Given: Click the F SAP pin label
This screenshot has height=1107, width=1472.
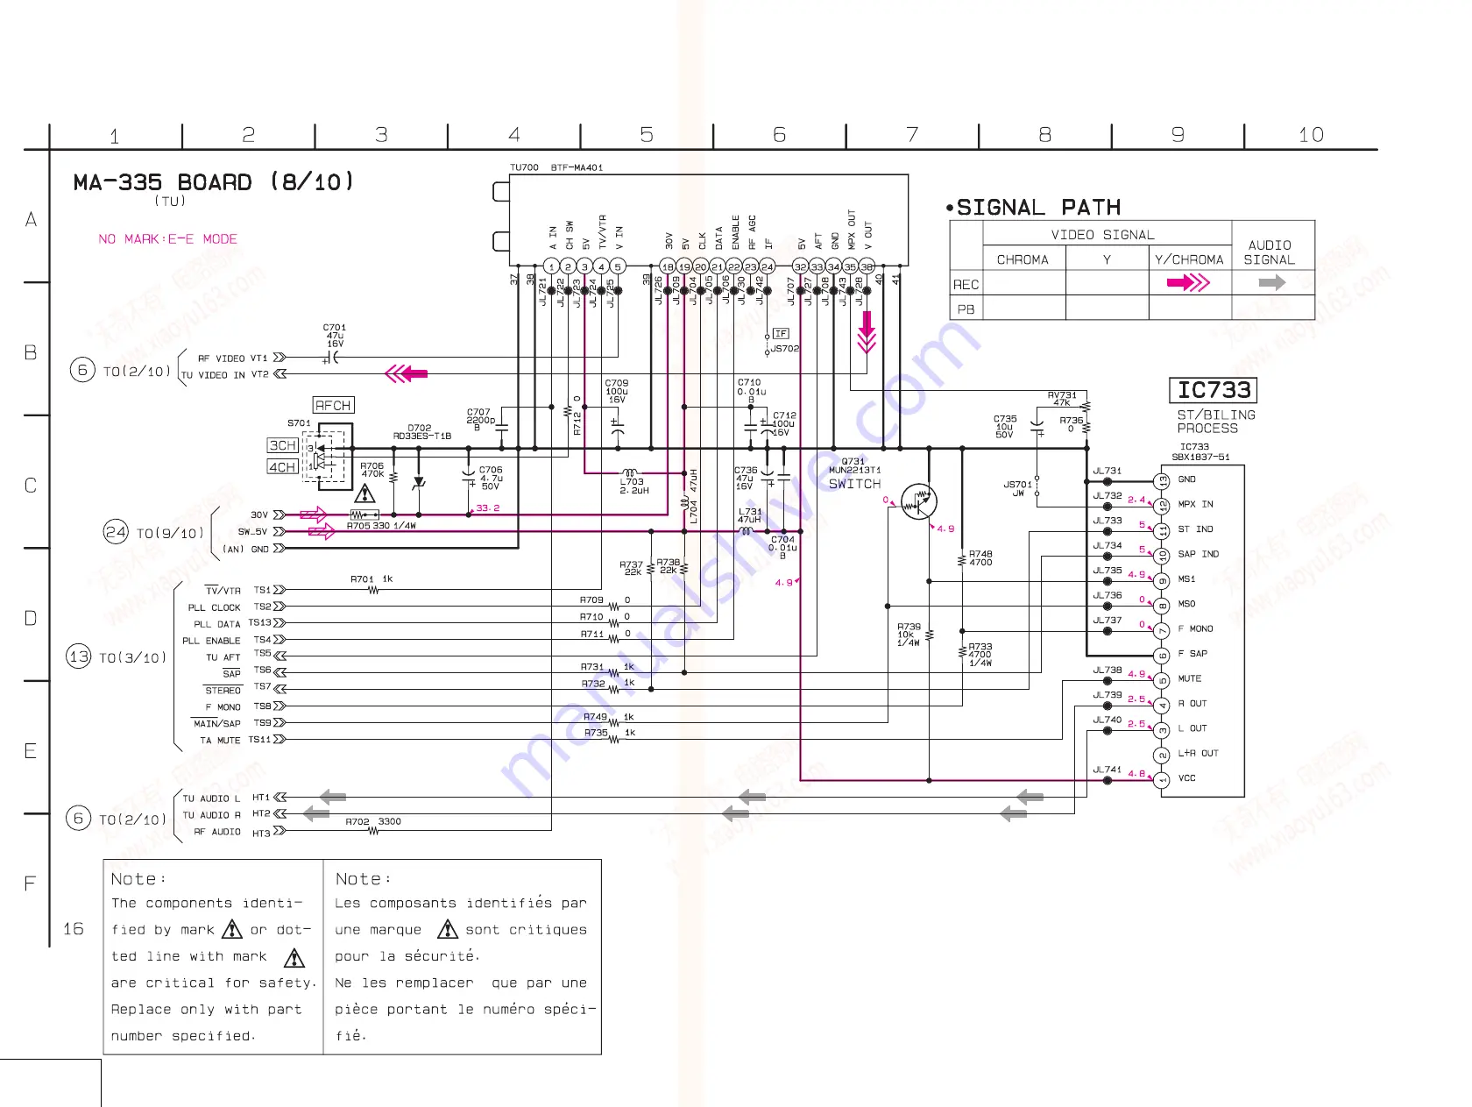Looking at the screenshot, I should (1192, 654).
